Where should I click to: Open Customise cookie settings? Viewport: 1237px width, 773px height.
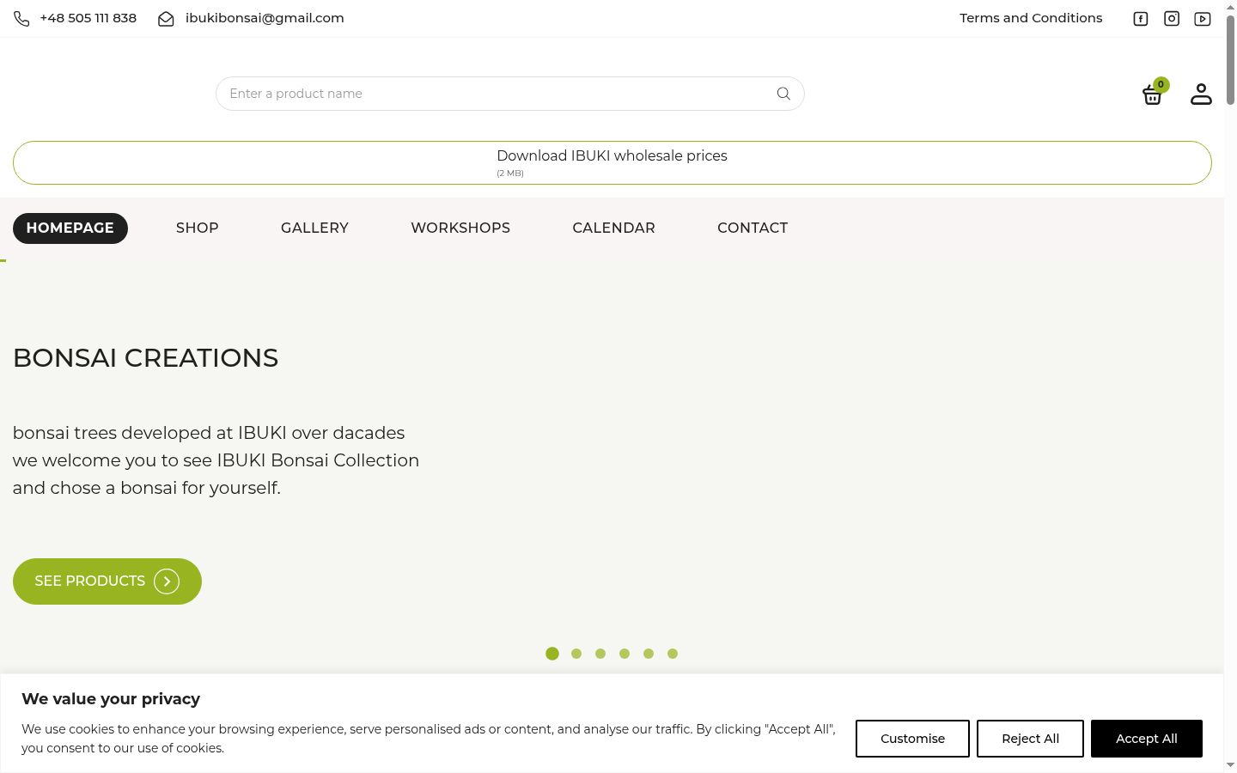coord(912,739)
